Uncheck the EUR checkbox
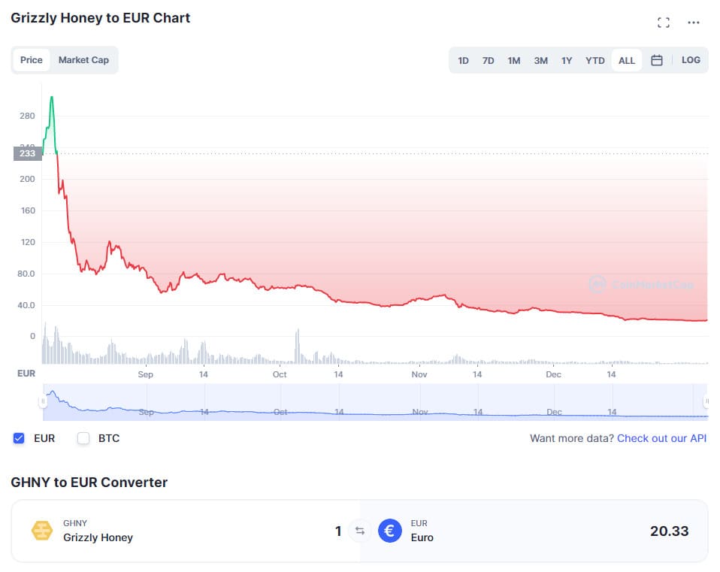The image size is (720, 572). [19, 438]
